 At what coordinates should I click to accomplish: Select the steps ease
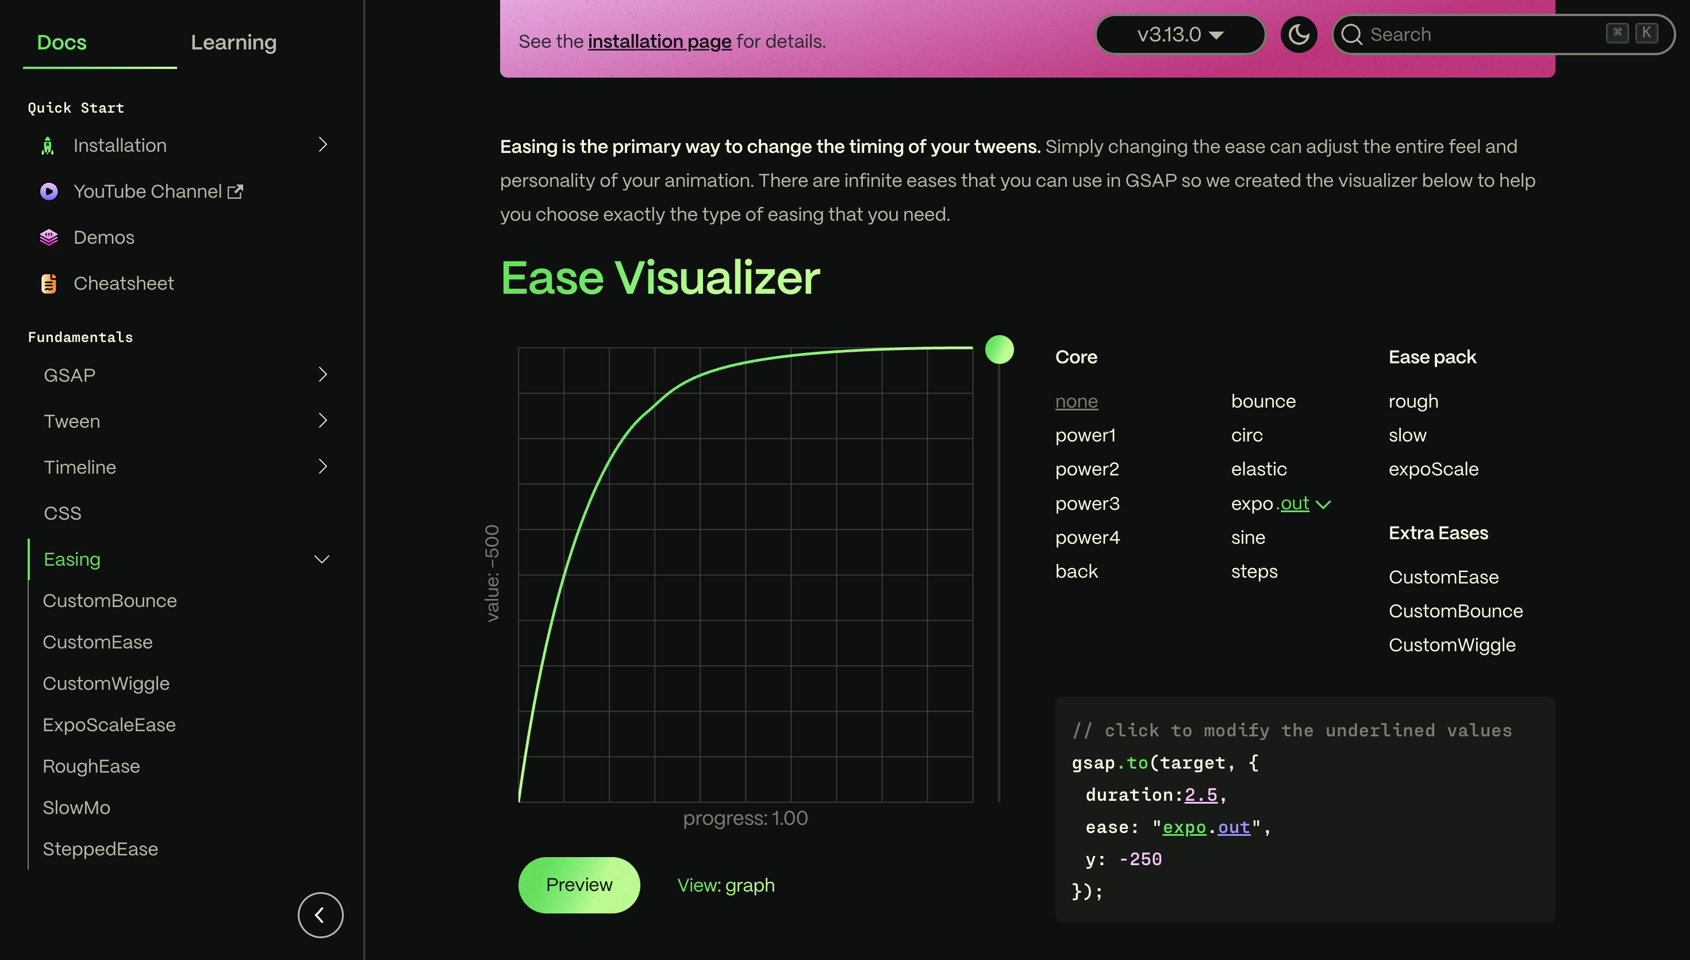click(1254, 571)
